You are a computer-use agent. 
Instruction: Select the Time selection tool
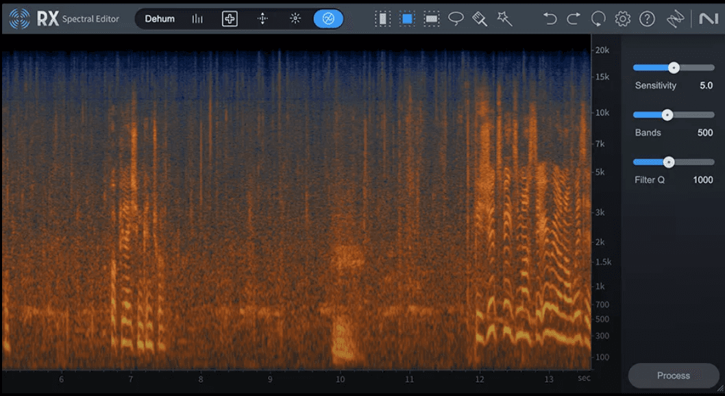coord(382,19)
